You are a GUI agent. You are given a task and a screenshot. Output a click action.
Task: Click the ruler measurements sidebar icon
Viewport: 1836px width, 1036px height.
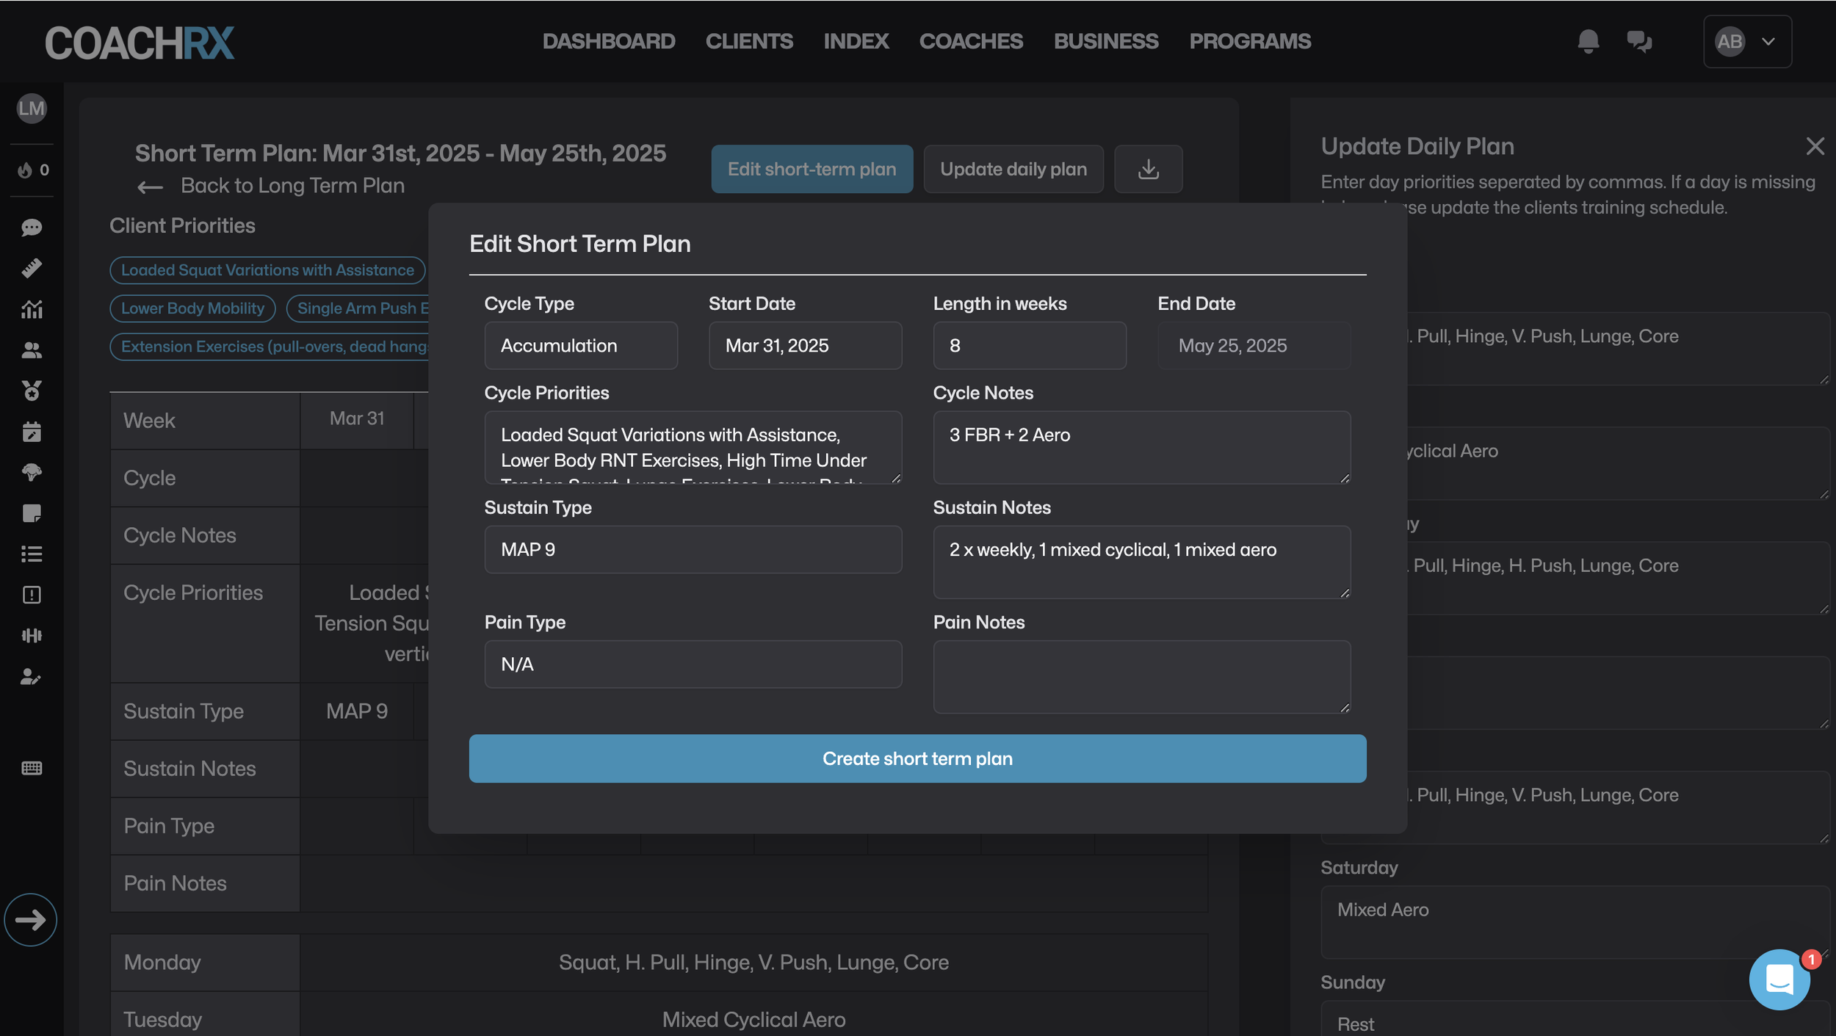point(32,268)
